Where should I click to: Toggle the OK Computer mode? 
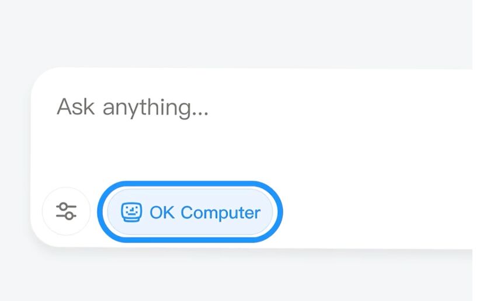(x=190, y=212)
